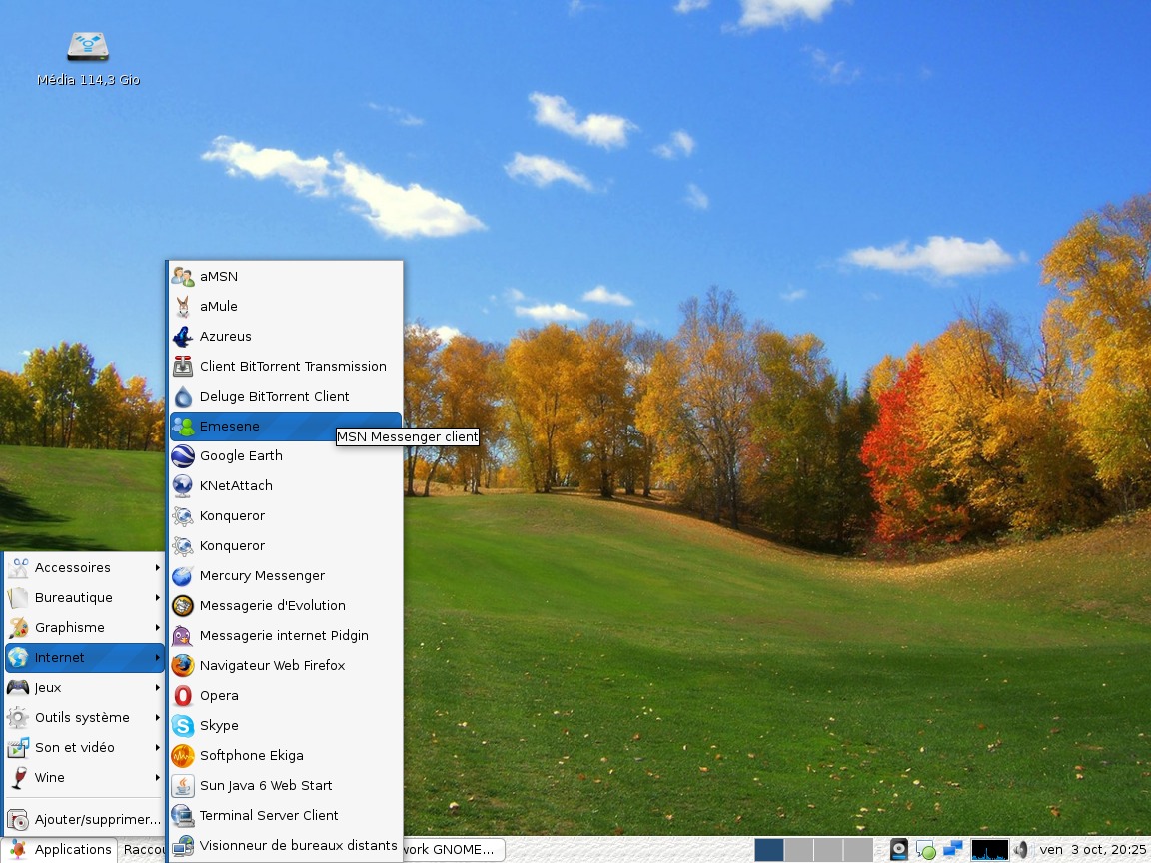
Task: Open Google Earth from the menu
Action: click(286, 455)
